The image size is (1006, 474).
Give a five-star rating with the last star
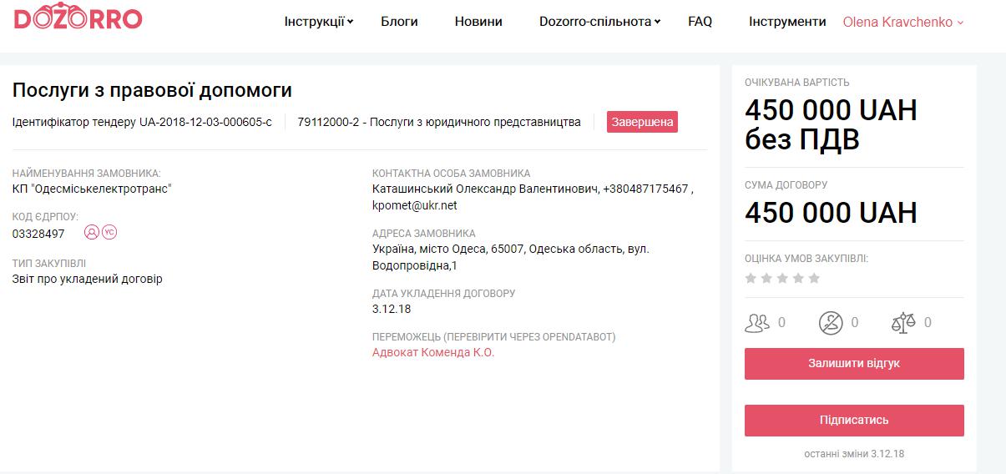(x=814, y=278)
